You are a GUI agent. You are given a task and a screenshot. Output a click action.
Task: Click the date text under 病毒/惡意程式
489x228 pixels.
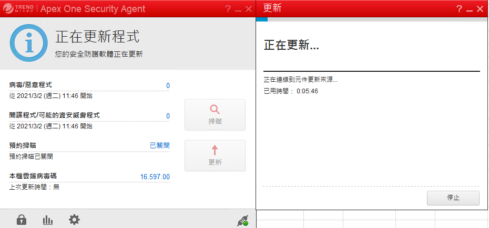click(x=51, y=96)
